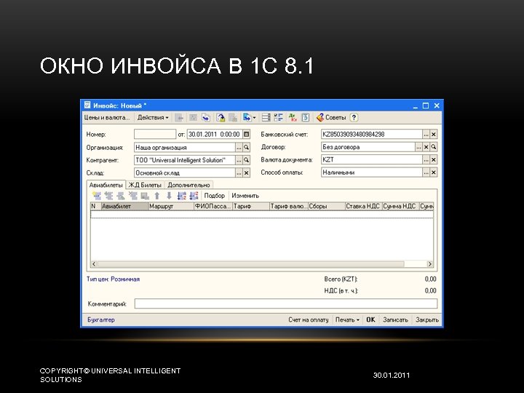
Task: Click the table's horizontal scrollbar right arrow
Action: [x=430, y=264]
